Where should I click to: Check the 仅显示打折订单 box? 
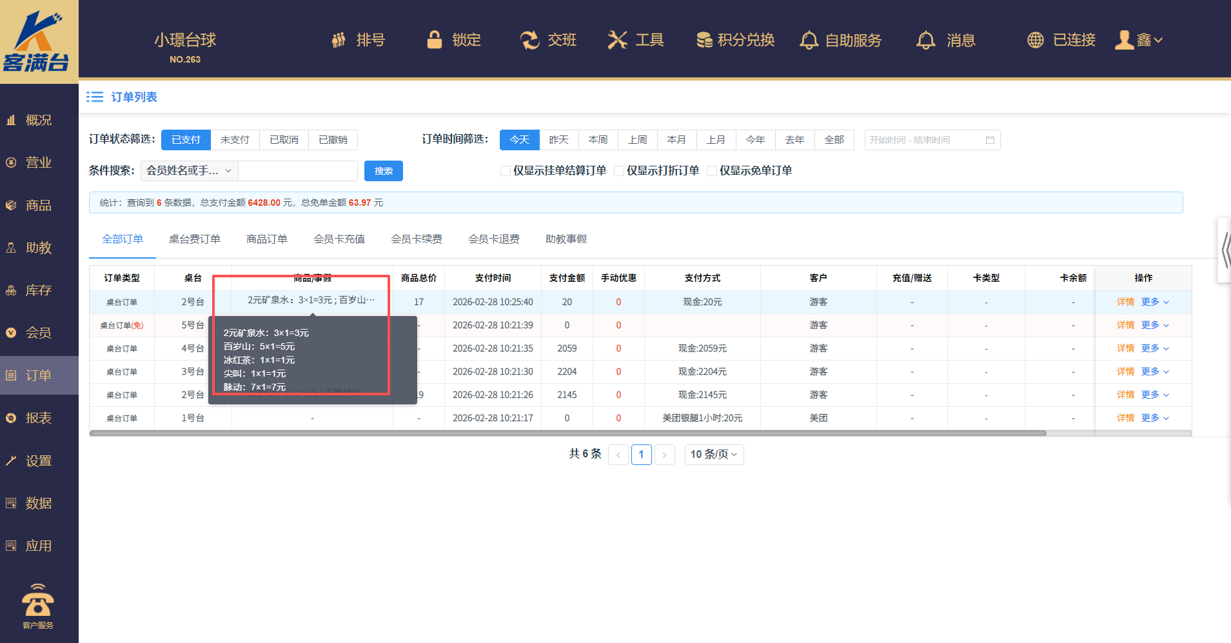619,171
